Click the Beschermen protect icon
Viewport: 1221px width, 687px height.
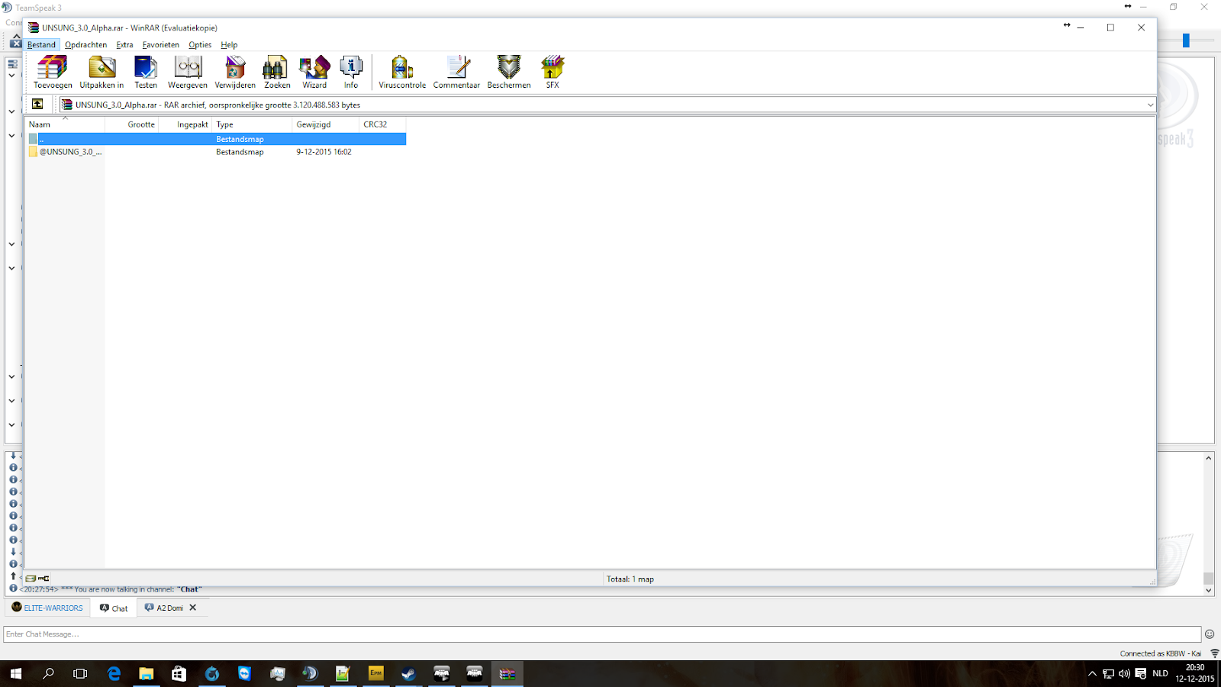pyautogui.click(x=509, y=72)
